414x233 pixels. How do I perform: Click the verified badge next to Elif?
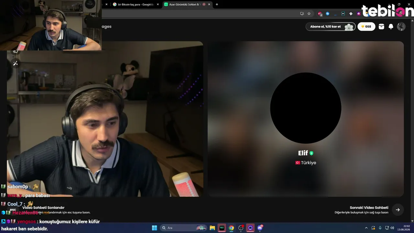(311, 153)
